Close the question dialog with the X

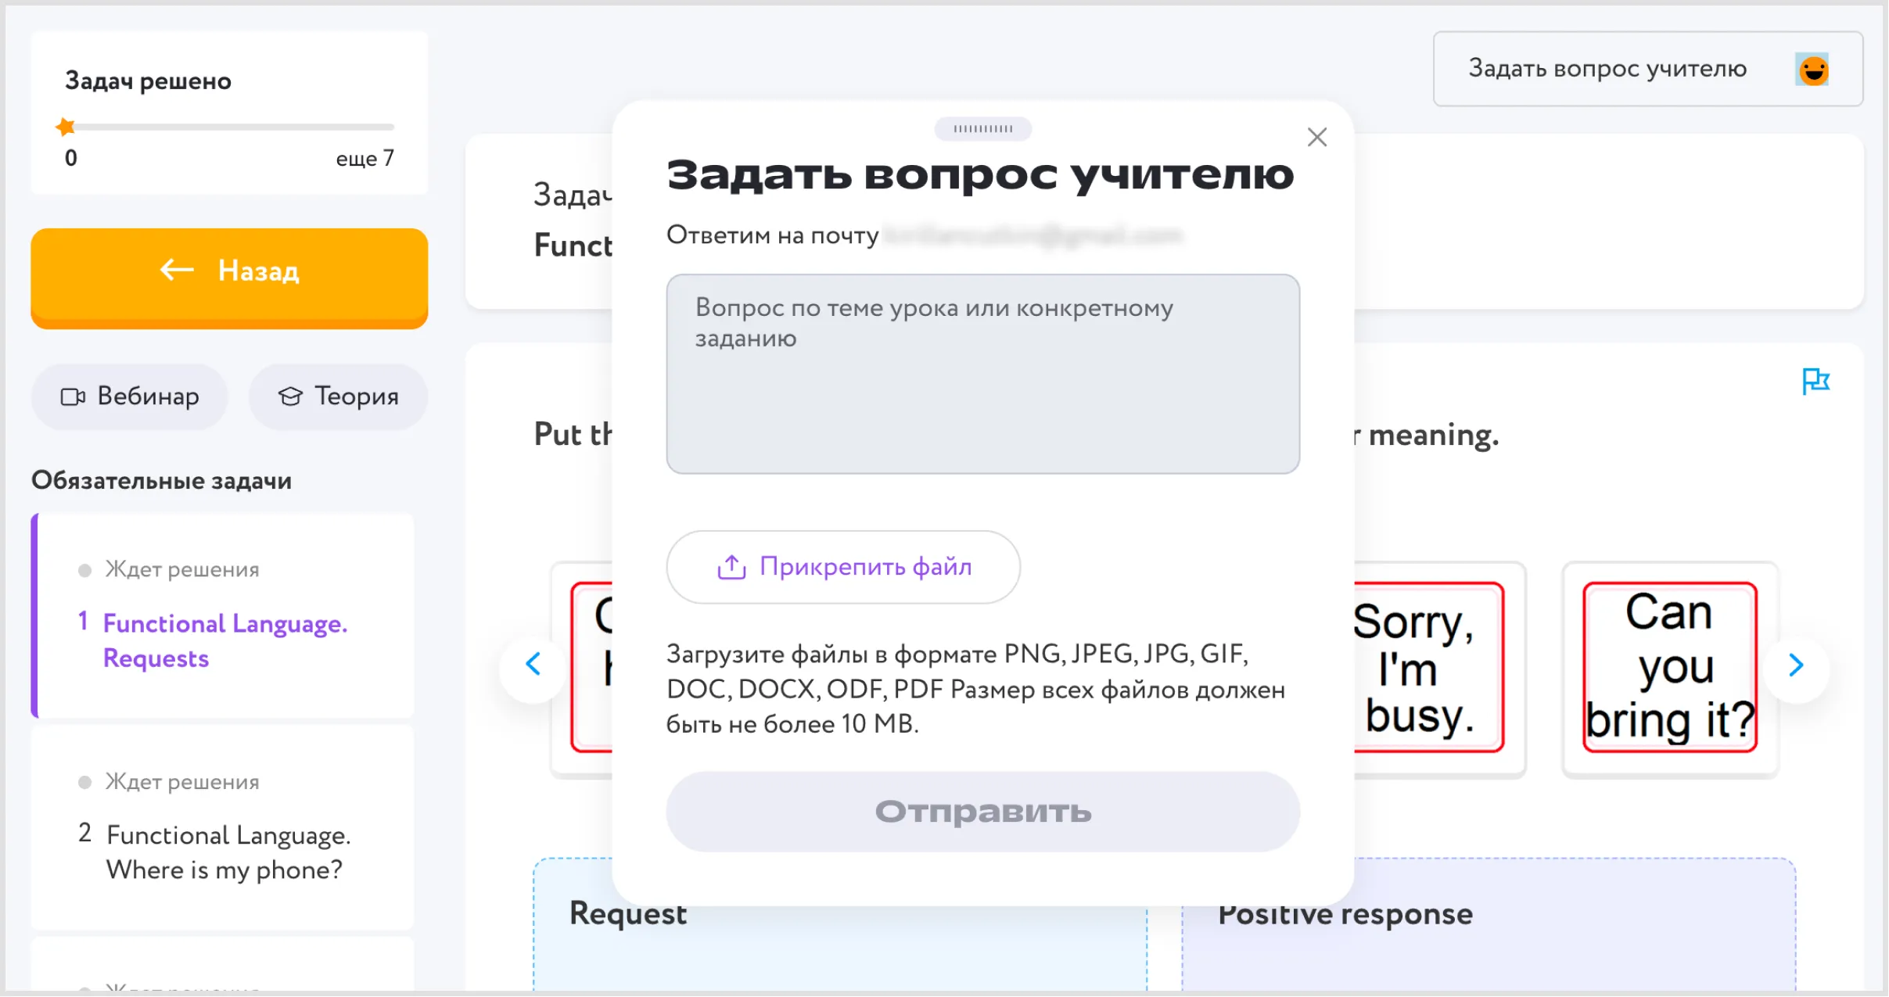tap(1316, 137)
